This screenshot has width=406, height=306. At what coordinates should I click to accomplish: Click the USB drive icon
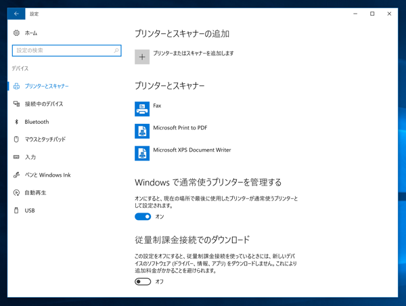click(x=16, y=210)
